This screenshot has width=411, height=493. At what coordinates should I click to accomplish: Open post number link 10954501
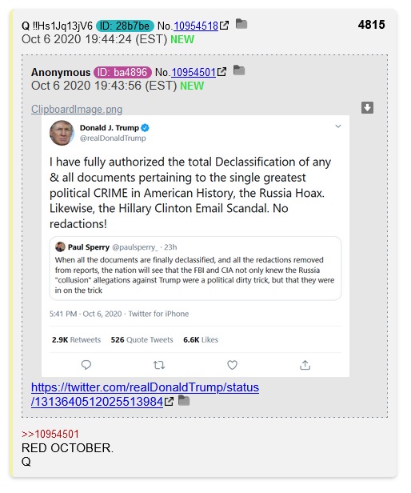194,72
